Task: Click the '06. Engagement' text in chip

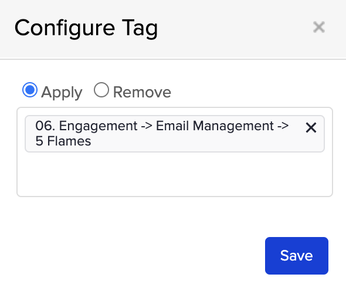Action: click(87, 126)
